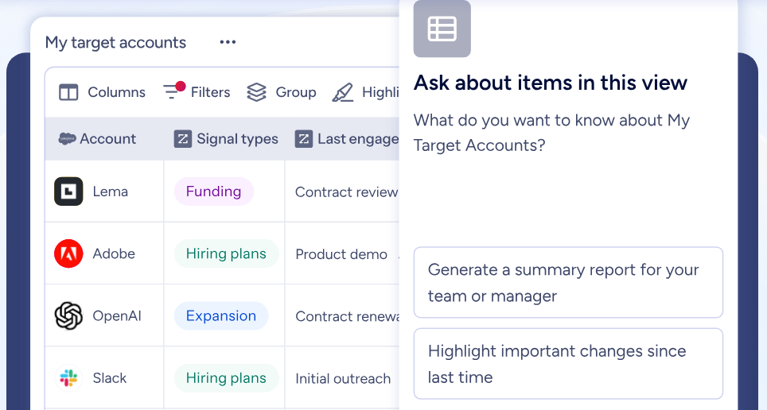
Task: Click the Product demo cell
Action: pos(341,254)
